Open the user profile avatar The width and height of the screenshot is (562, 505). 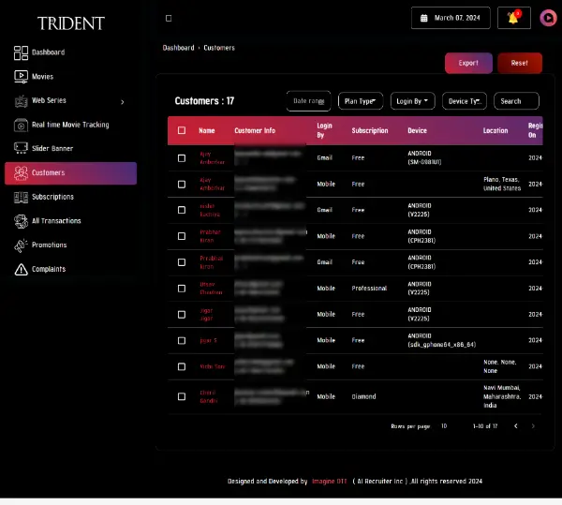tap(548, 17)
